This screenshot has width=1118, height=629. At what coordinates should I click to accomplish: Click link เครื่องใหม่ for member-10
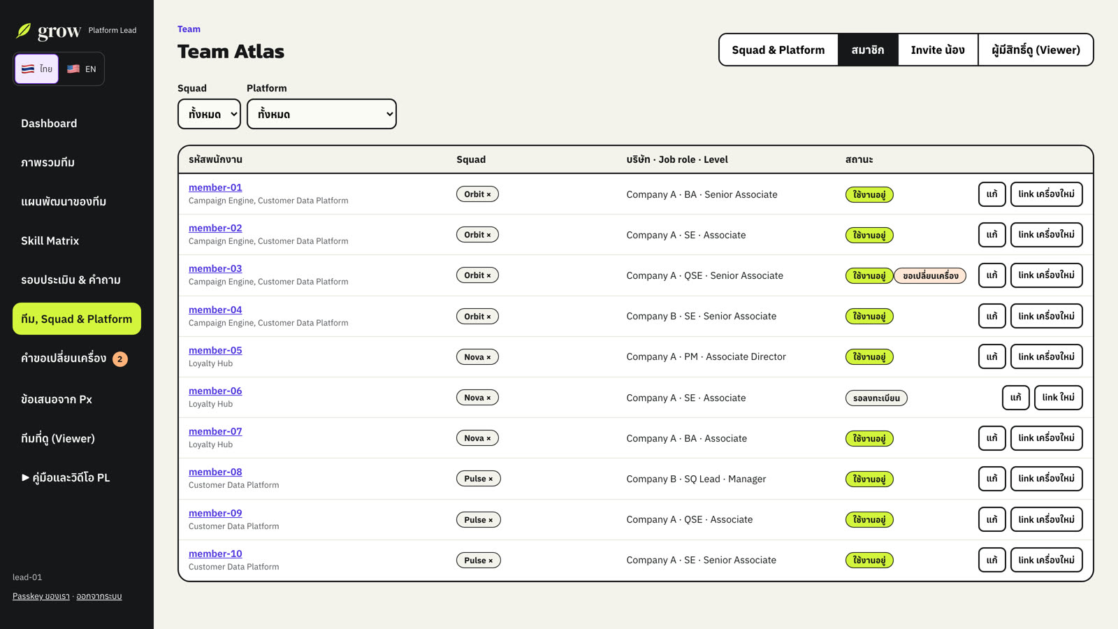tap(1047, 560)
